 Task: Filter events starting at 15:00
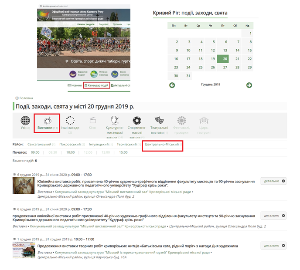tap(123, 152)
